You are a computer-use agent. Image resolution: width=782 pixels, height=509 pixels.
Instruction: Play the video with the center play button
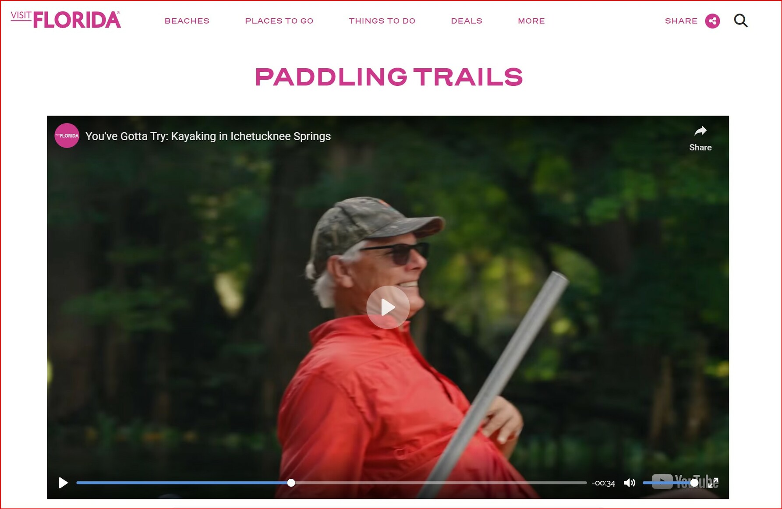(388, 307)
